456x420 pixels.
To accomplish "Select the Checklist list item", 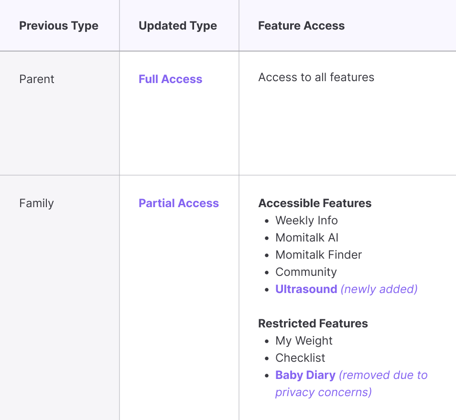I will [x=300, y=358].
